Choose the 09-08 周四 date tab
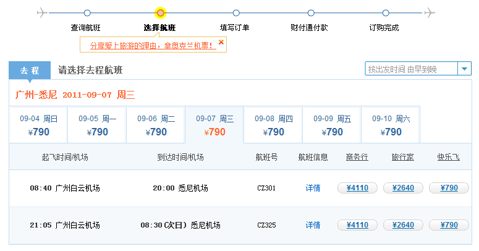 (273, 125)
